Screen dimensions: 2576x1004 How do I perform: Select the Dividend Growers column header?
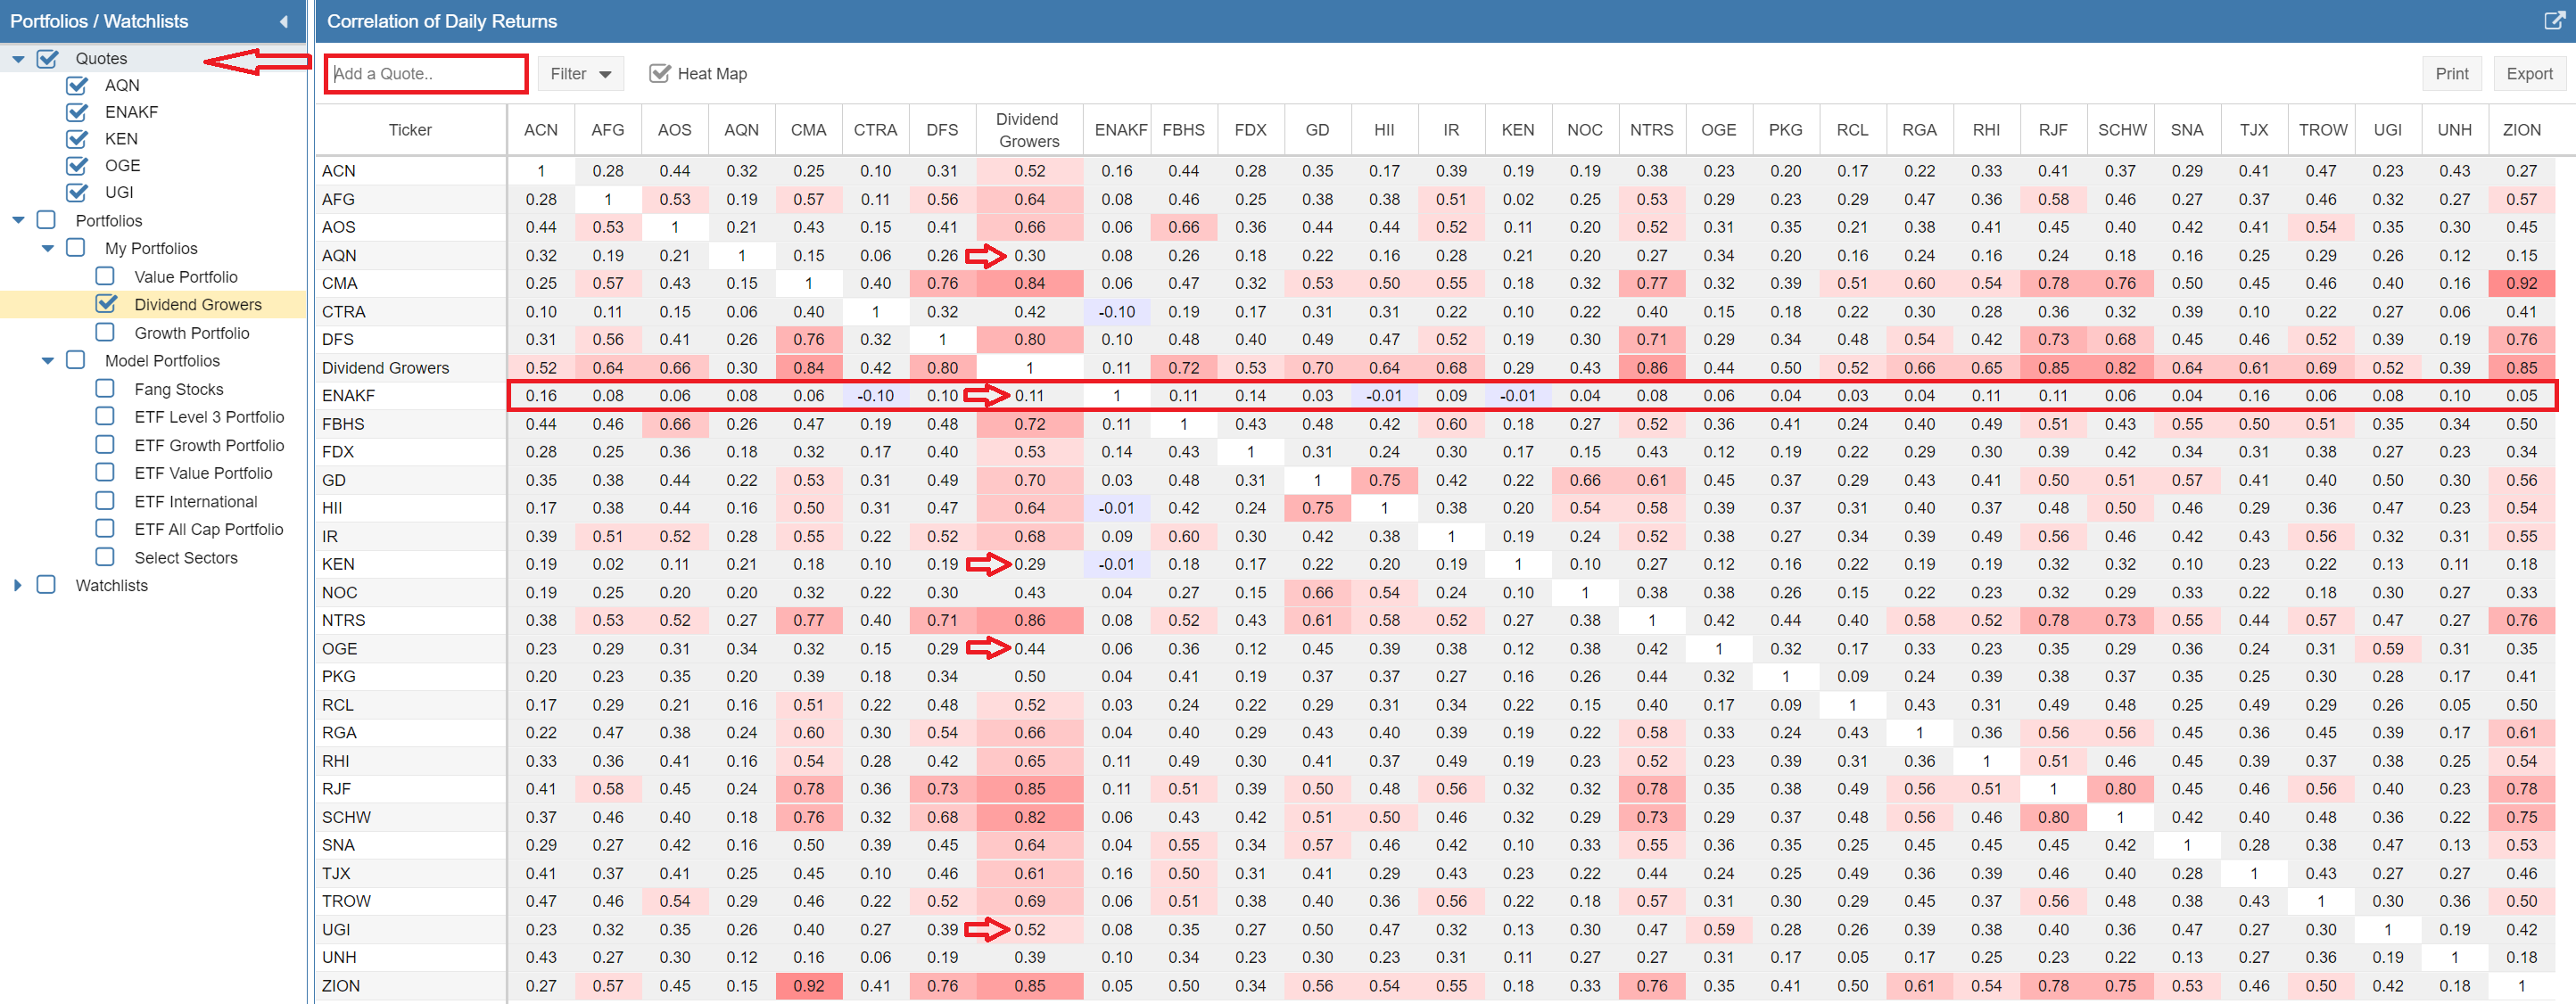tap(1028, 130)
